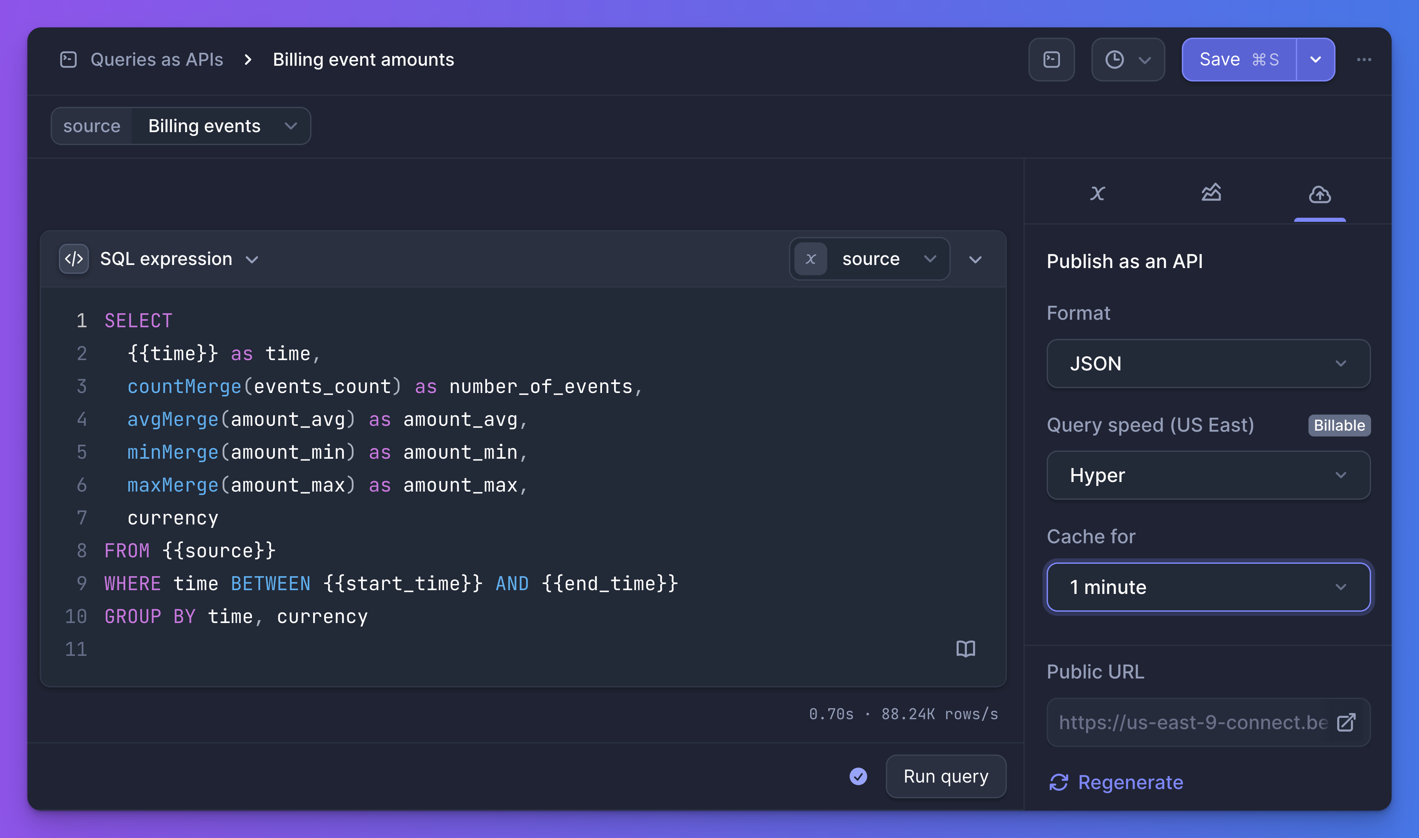The image size is (1419, 838).
Task: Click the SQL expression code icon
Action: click(x=74, y=259)
